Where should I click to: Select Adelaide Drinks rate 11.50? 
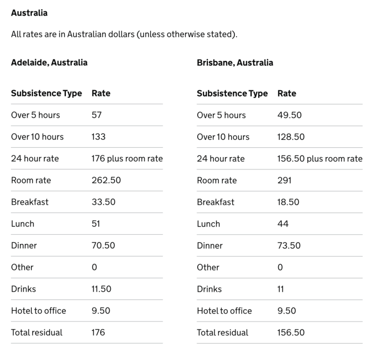(102, 289)
